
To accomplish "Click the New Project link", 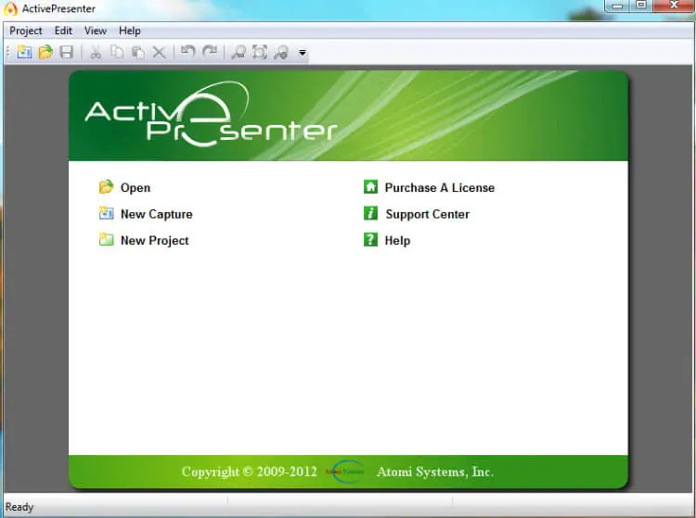I will (154, 241).
